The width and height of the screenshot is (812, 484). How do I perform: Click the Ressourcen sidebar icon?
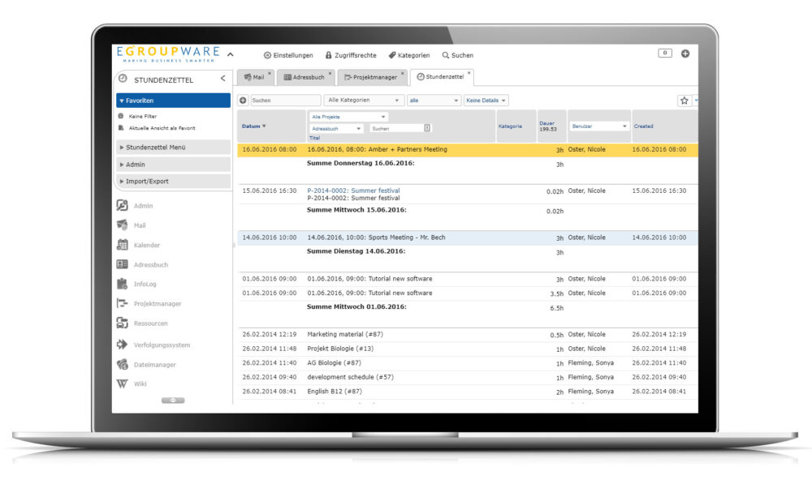point(123,323)
